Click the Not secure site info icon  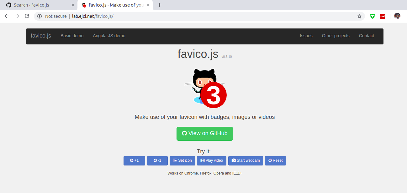click(40, 16)
